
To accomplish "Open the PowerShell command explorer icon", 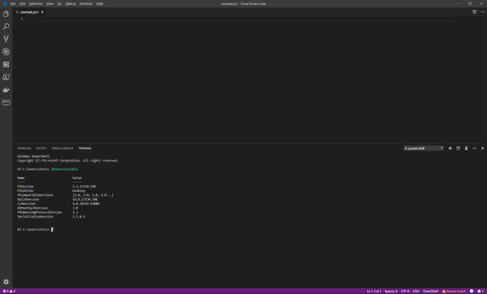I will point(6,77).
